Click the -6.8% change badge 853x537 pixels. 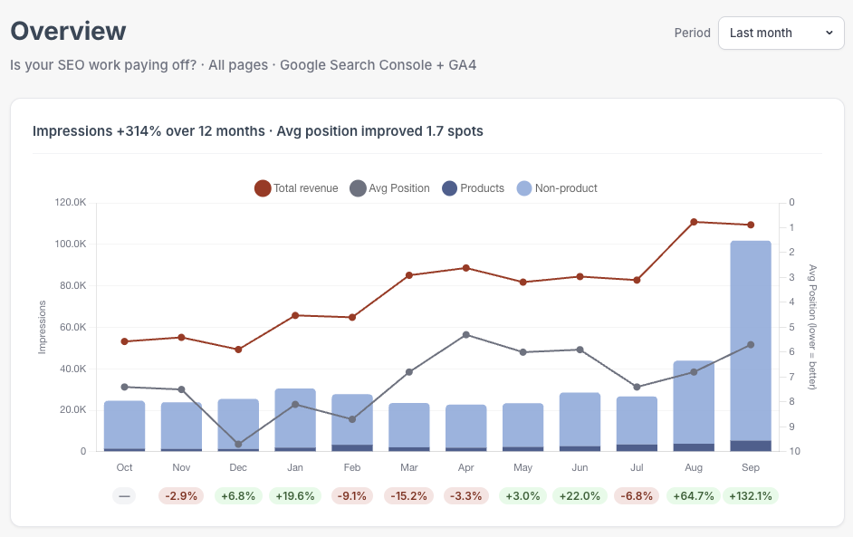[637, 496]
